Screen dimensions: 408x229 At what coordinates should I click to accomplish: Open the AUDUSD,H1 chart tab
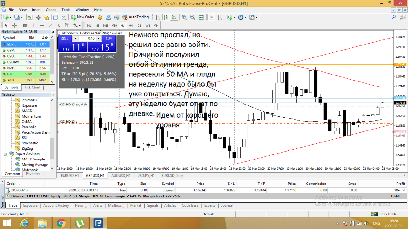121,176
